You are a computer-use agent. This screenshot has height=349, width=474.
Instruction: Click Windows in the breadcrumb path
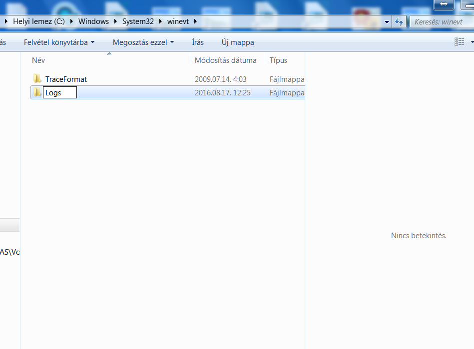[x=93, y=21]
